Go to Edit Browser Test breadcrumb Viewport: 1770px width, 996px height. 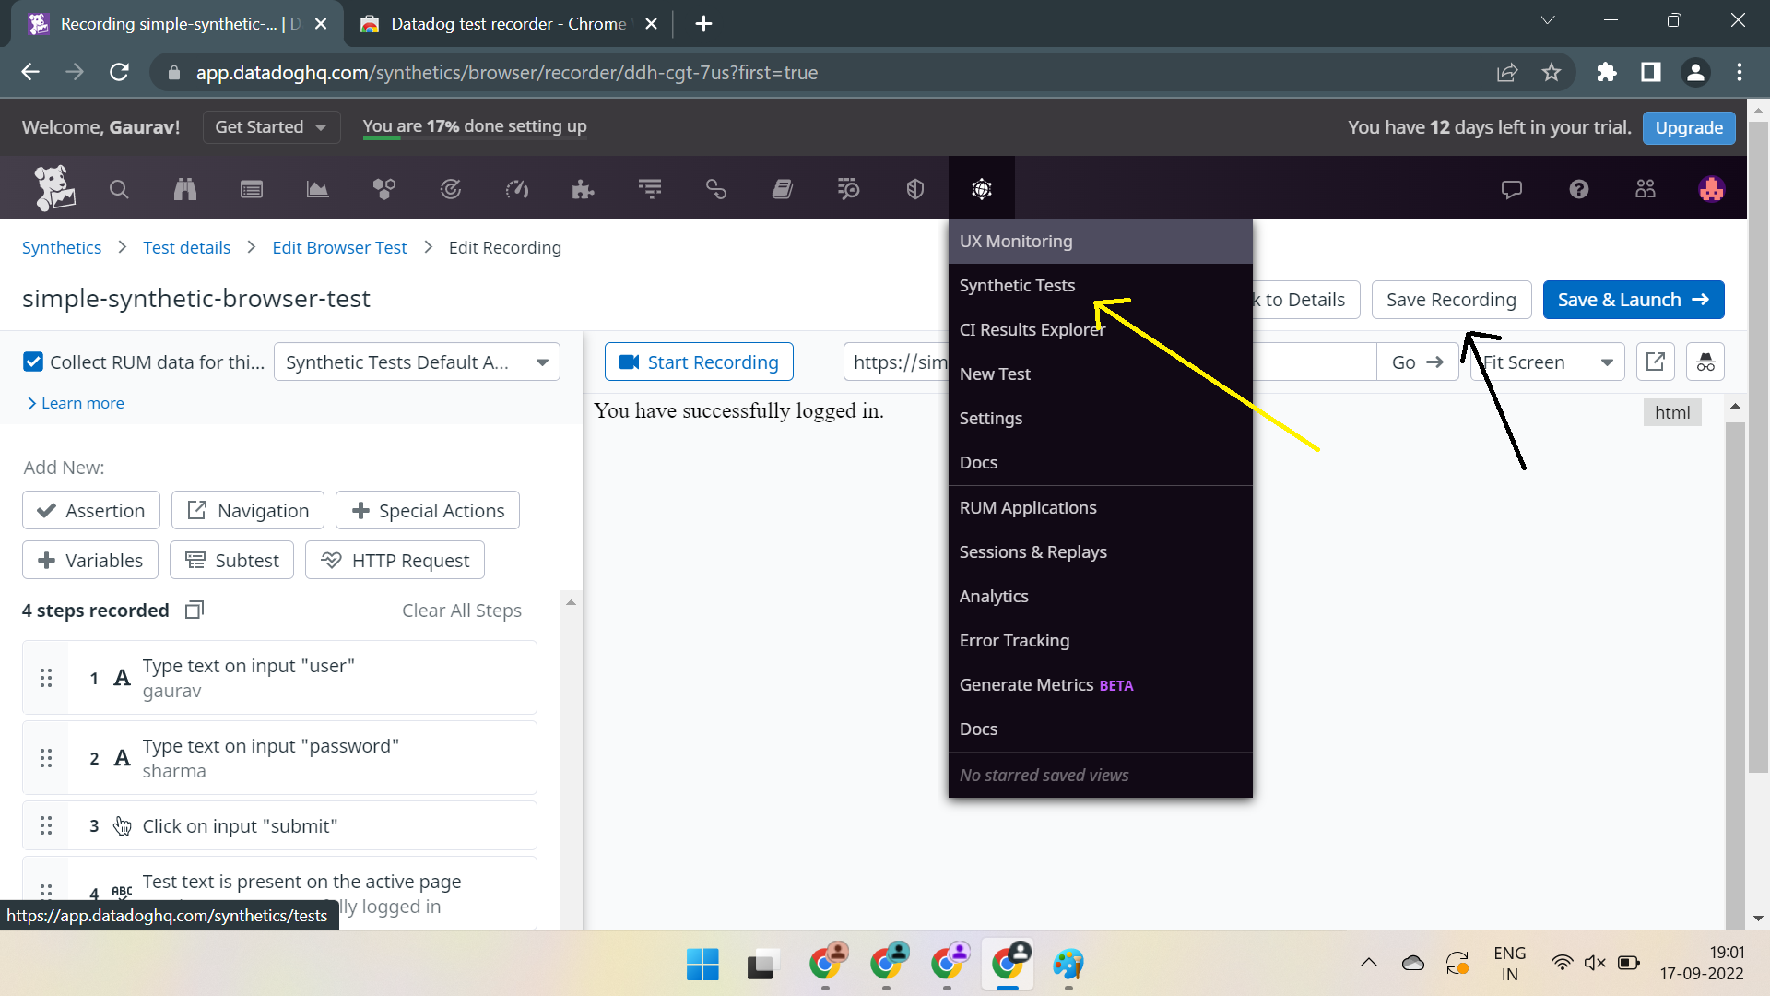pos(339,247)
